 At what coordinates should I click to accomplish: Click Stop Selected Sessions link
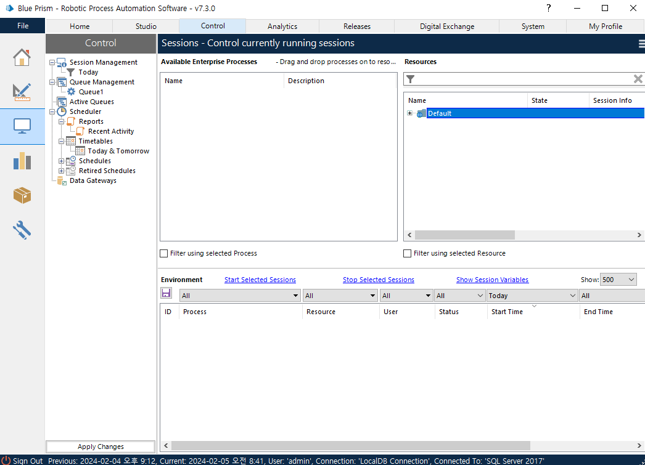tap(379, 280)
